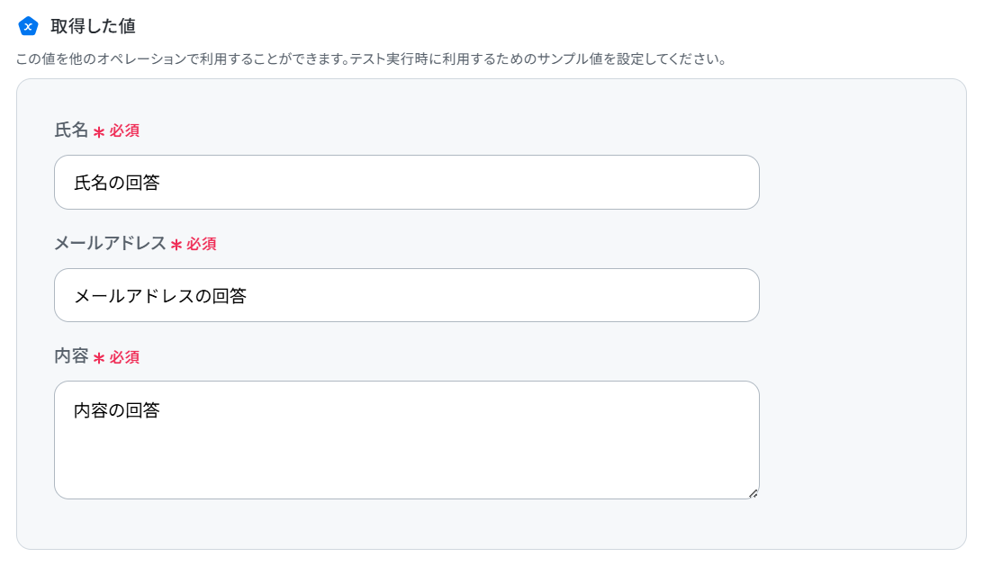This screenshot has width=984, height=566.
Task: Focus the 氏名 input field
Action: point(407,182)
